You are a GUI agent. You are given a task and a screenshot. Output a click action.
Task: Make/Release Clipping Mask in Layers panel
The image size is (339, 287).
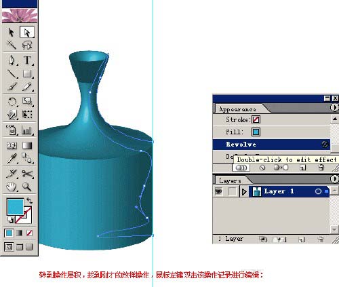(263, 239)
